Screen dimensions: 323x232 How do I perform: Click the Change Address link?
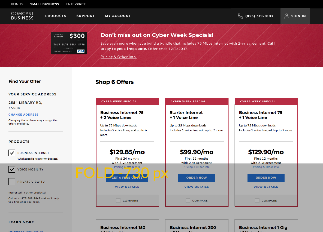click(x=23, y=115)
